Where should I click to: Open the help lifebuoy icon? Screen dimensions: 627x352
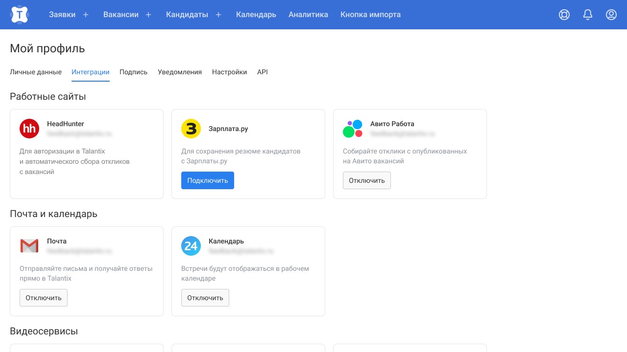pos(564,15)
